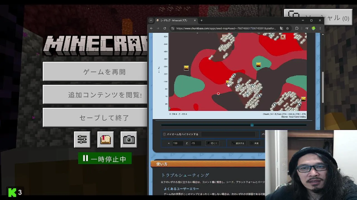Click the Z coordinate field showing -15
Image resolution: width=357 pixels, height=200 pixels.
click(196, 143)
